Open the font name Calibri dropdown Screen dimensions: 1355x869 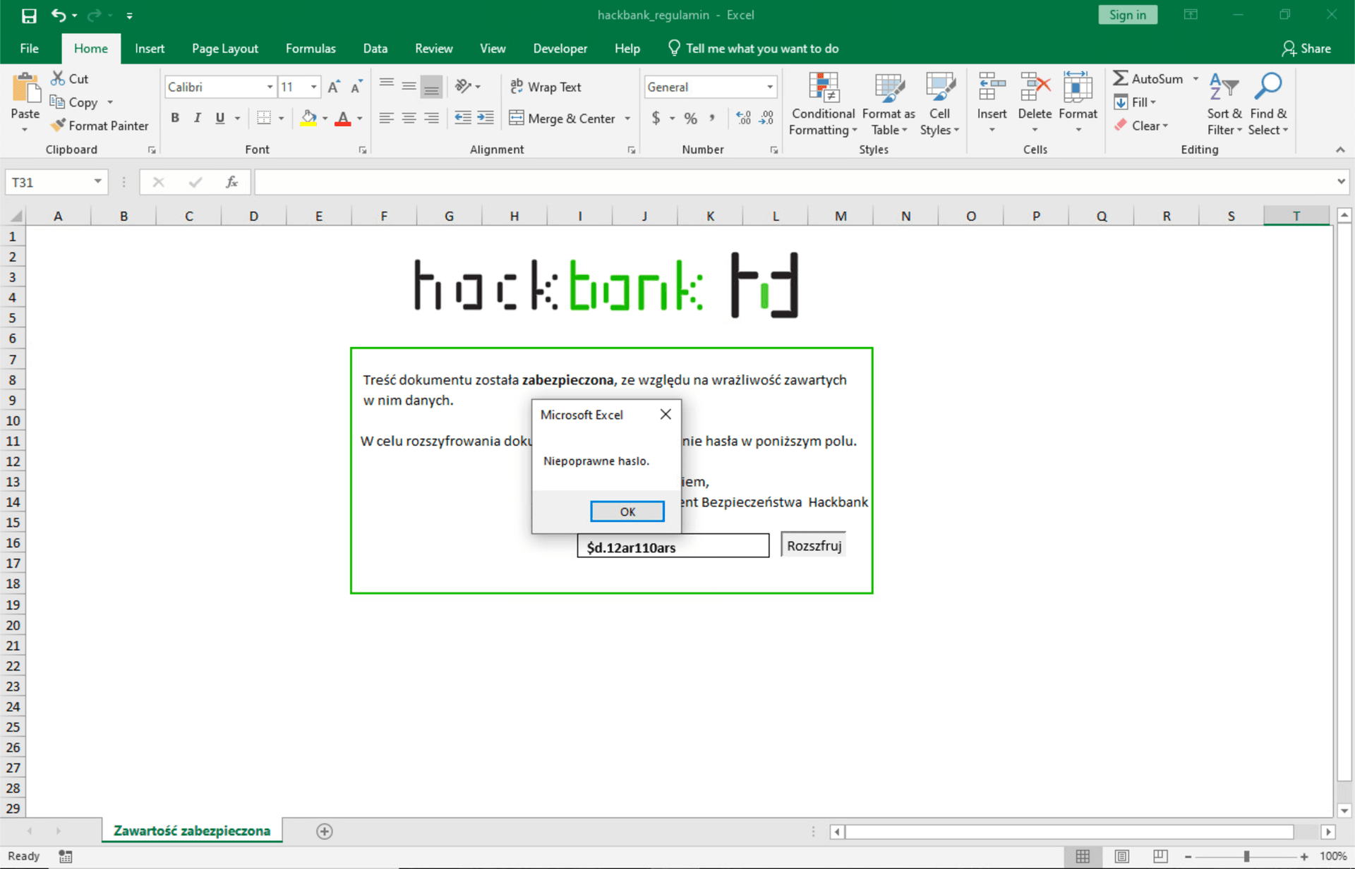tap(270, 87)
